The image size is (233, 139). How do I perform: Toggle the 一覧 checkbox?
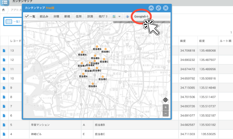[27, 16]
